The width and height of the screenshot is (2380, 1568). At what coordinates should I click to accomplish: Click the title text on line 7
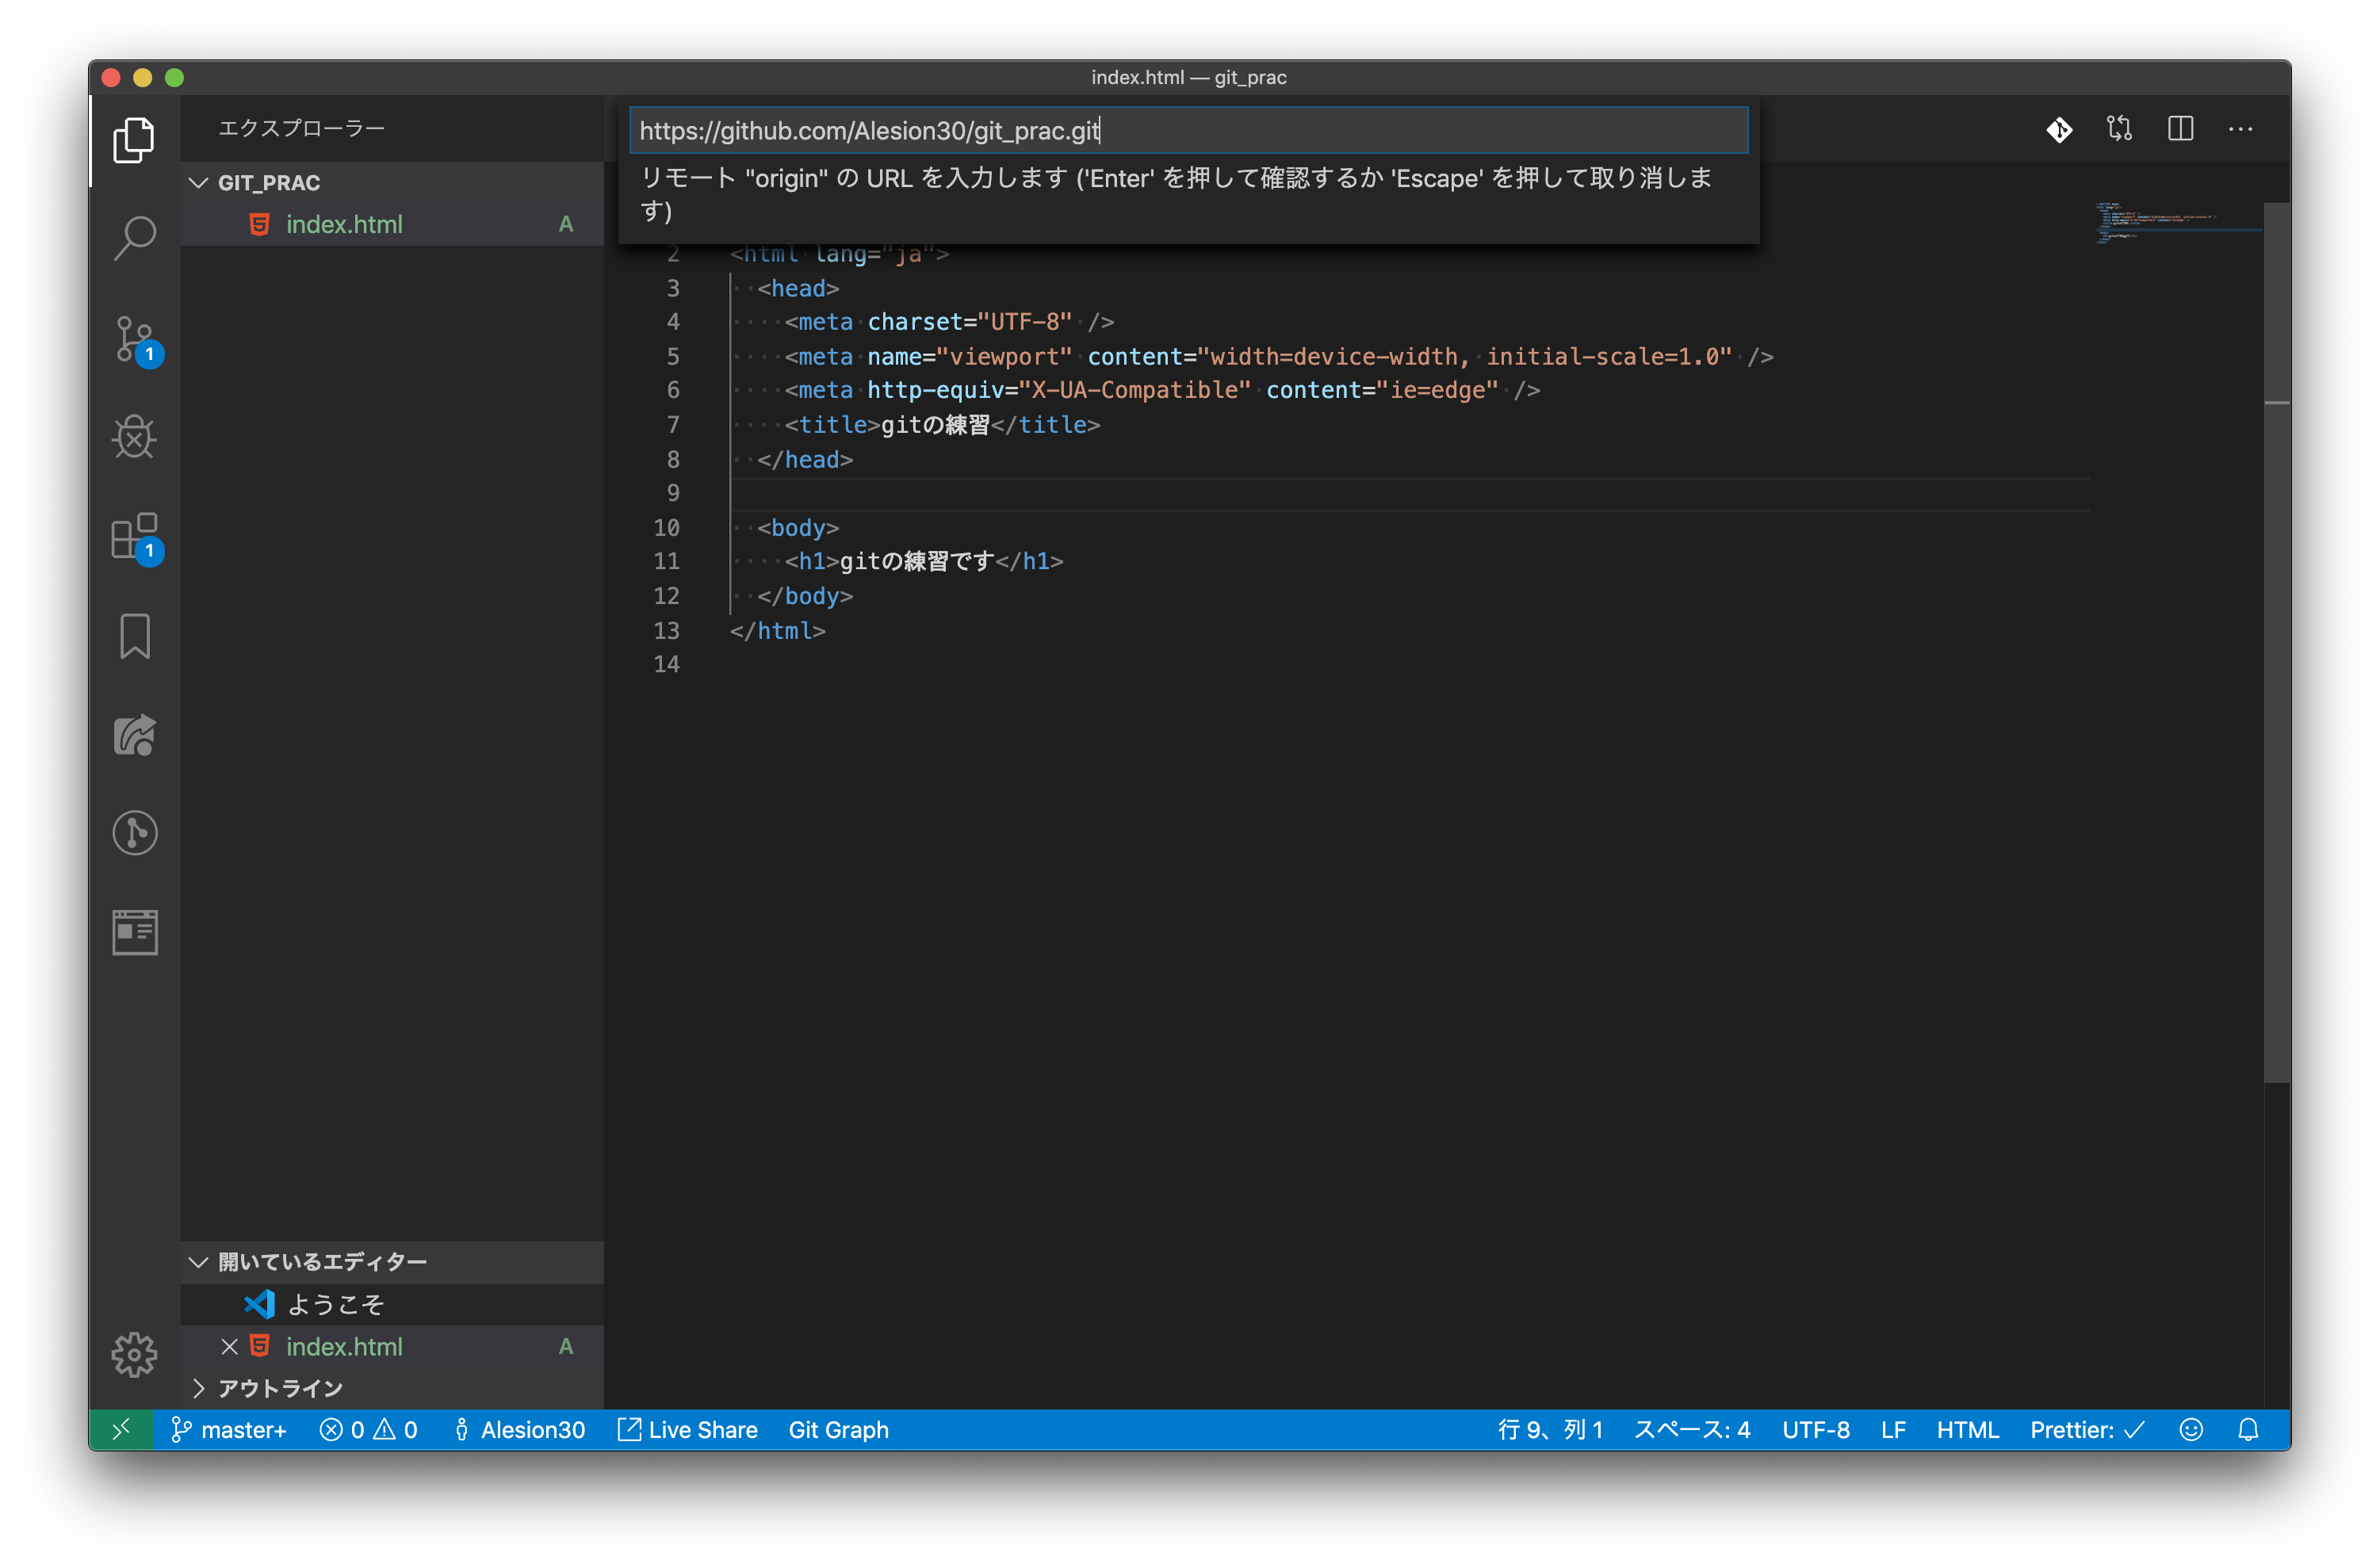[935, 425]
